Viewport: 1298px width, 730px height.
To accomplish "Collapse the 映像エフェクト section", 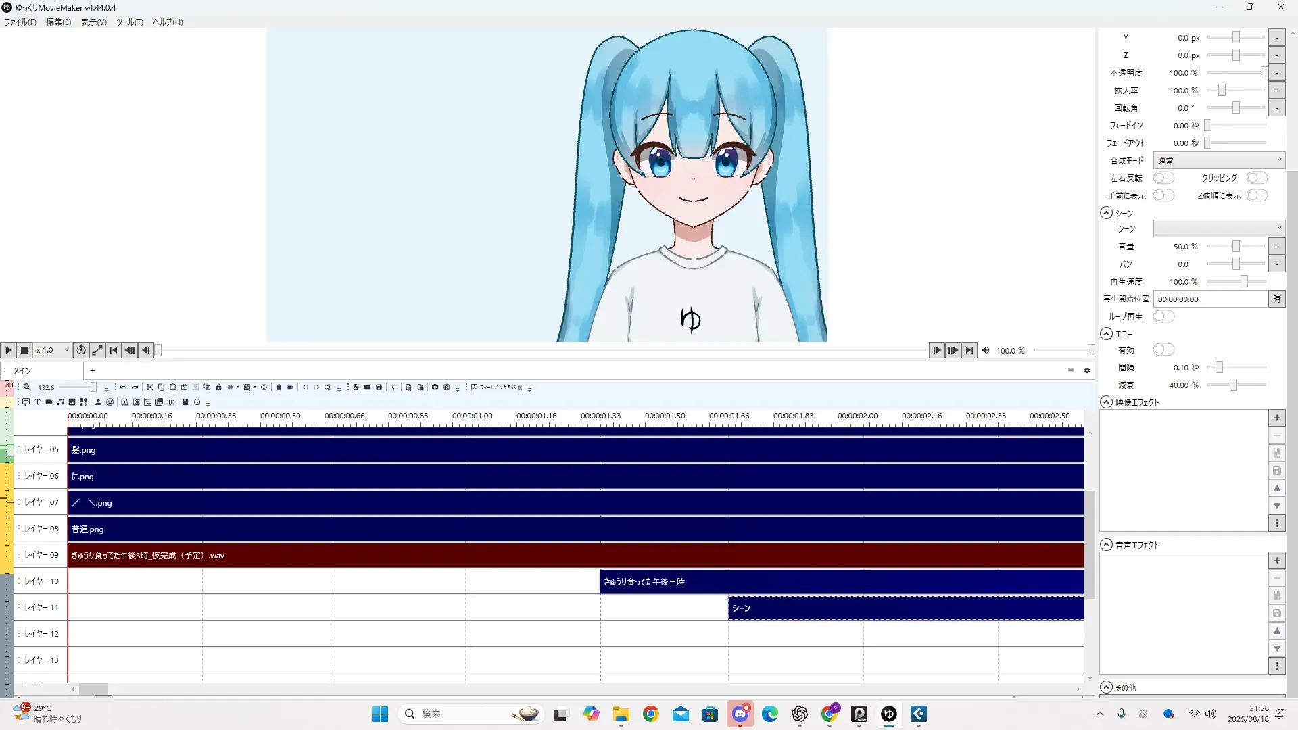I will [x=1107, y=402].
